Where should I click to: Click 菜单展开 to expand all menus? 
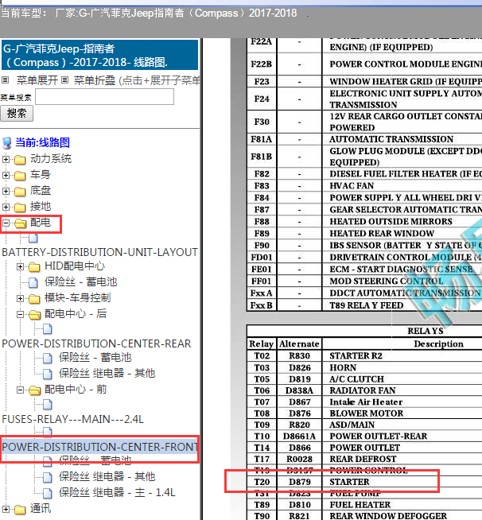tap(37, 80)
